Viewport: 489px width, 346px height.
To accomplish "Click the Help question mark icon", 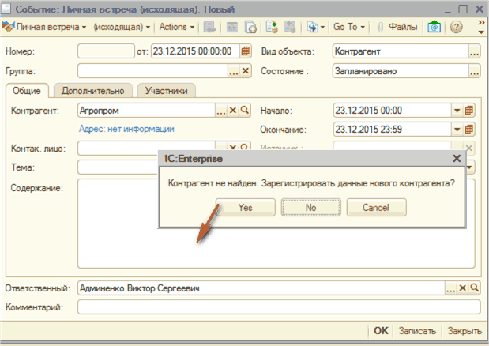I will (457, 27).
